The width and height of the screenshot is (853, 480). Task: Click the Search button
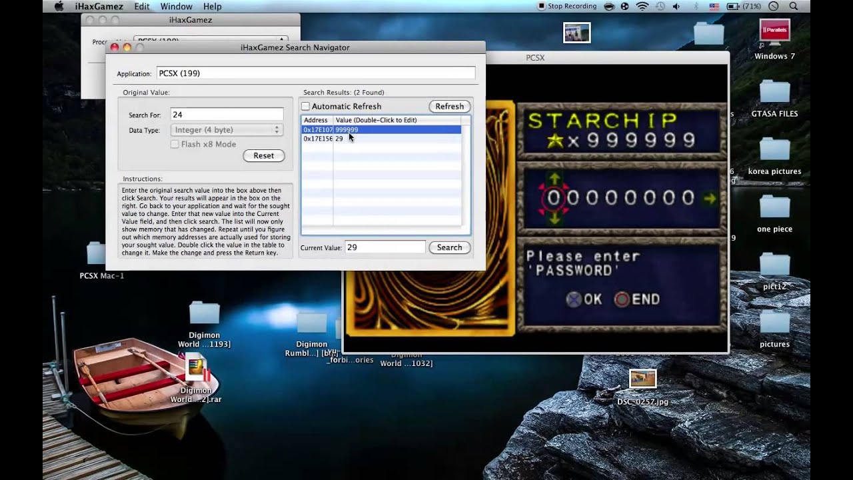point(449,247)
